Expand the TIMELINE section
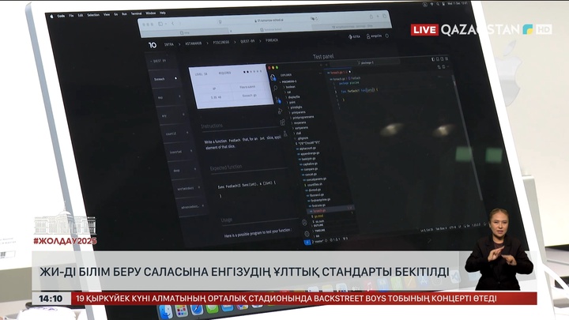 pos(320,231)
